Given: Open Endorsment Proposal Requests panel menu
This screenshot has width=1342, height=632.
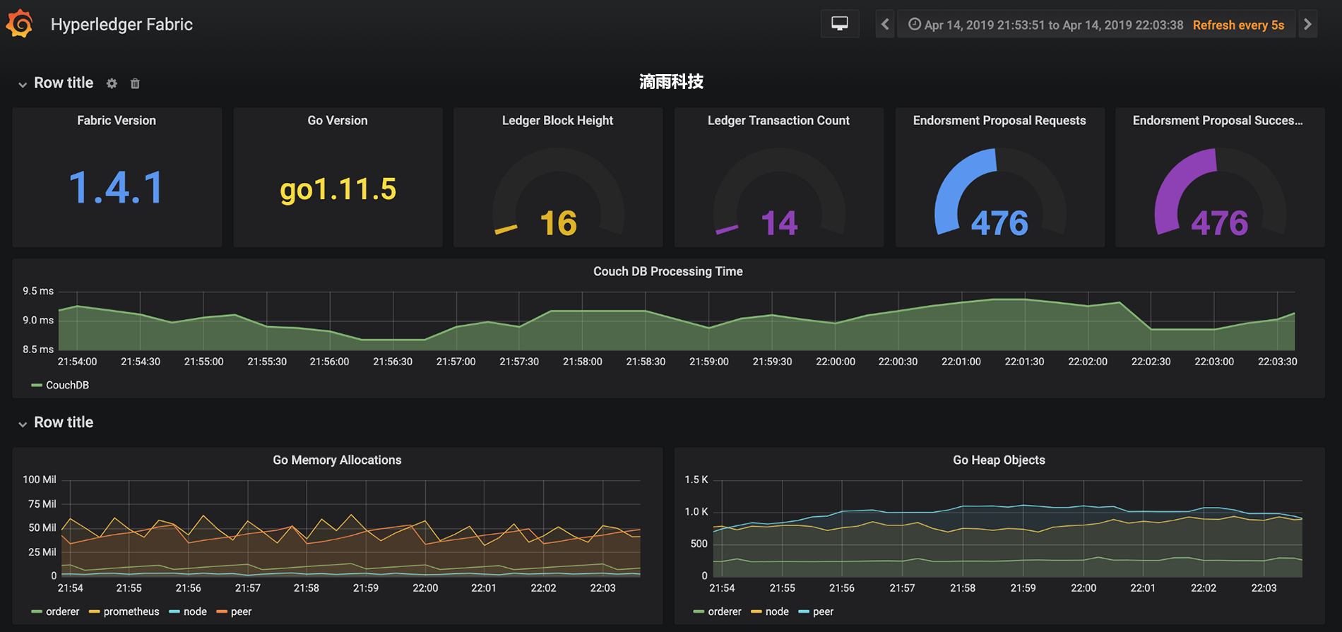Looking at the screenshot, I should (999, 121).
